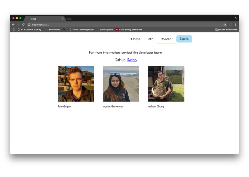Click the red close window button
Screen dimensions: 249x177
coord(13,18)
